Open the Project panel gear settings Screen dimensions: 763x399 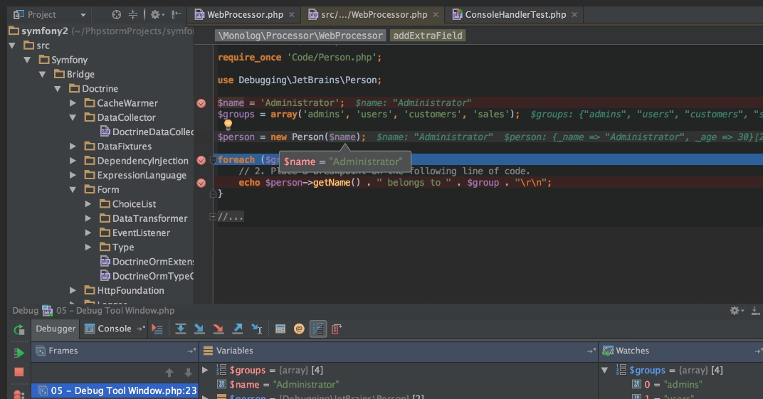point(157,14)
